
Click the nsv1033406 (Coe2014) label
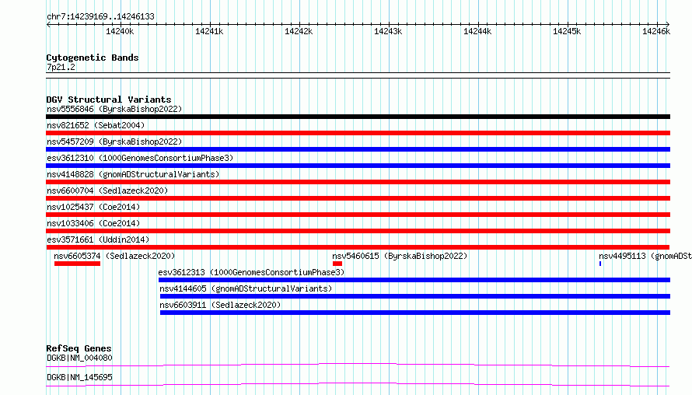click(x=93, y=223)
